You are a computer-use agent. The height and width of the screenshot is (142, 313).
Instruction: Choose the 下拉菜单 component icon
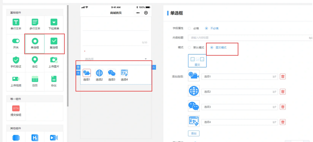coord(54,22)
